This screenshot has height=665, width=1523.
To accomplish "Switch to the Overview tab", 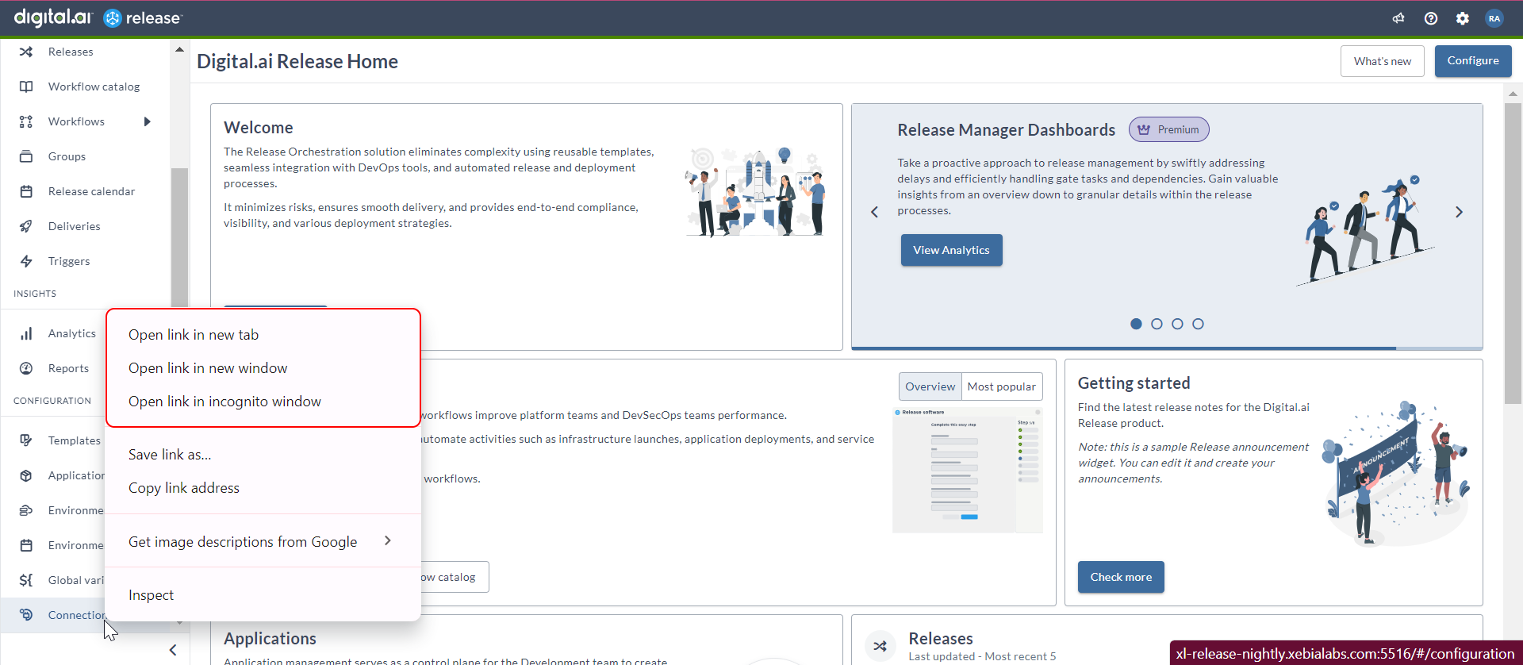I will coord(930,386).
